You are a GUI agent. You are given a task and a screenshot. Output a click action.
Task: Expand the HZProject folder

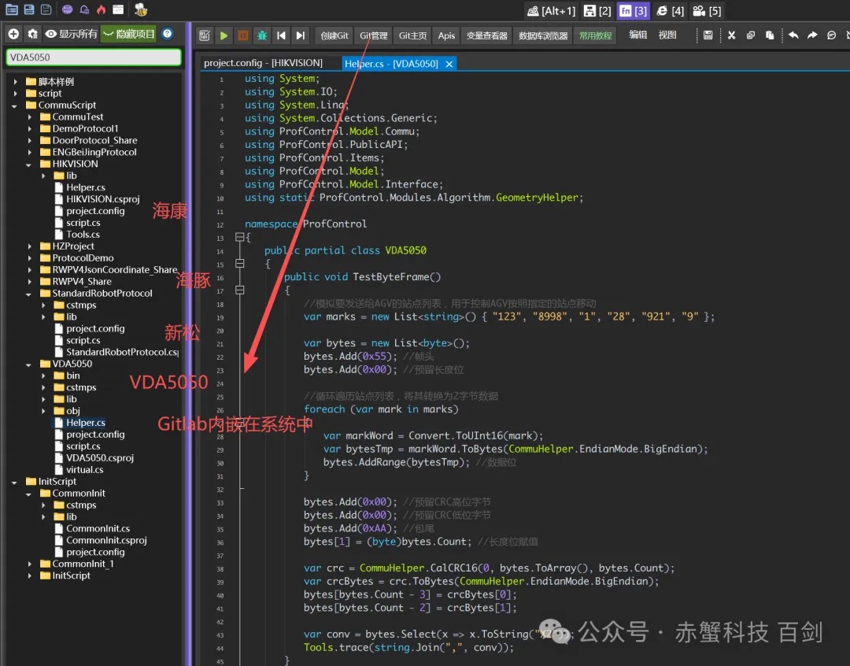pos(29,246)
